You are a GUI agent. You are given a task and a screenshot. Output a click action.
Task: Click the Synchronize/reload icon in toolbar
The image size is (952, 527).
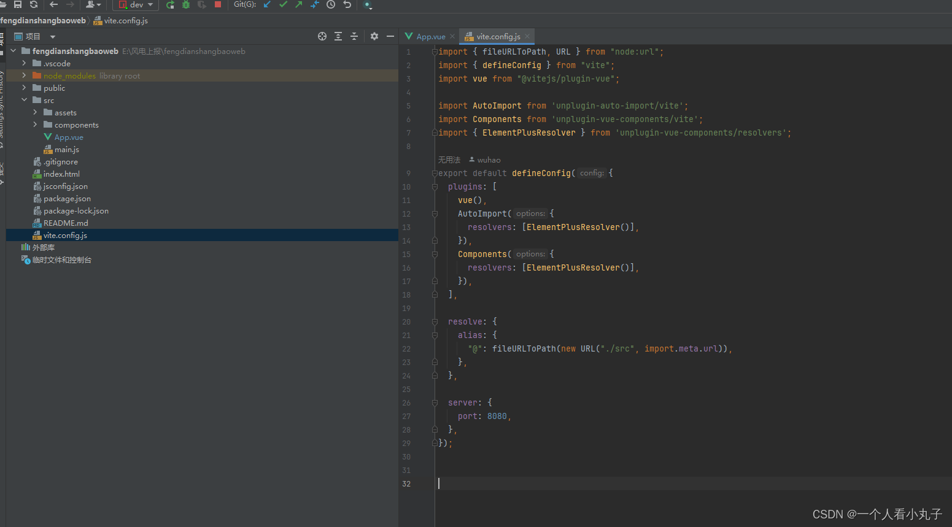click(x=34, y=4)
